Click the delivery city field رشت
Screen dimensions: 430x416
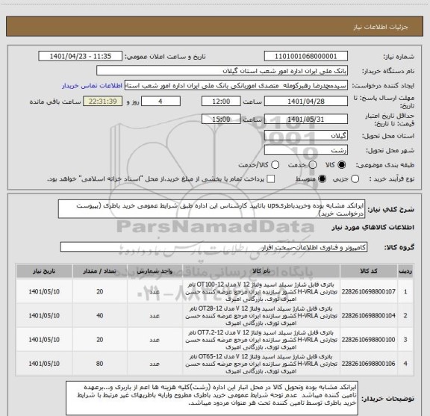click(x=306, y=150)
